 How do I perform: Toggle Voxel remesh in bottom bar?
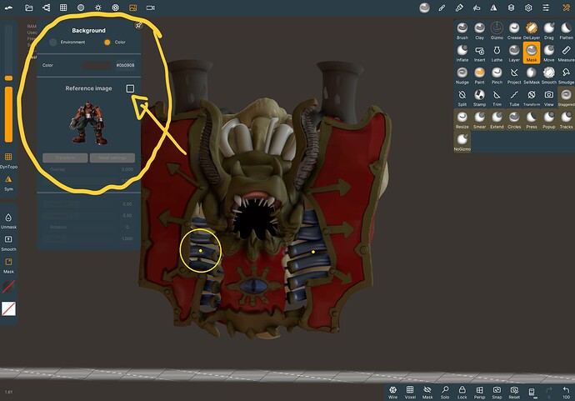pyautogui.click(x=410, y=392)
